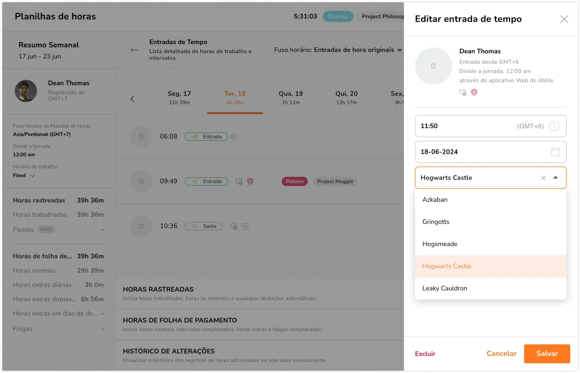Click the 5:31:03 running timer
Viewport: 580px width, 373px height.
coord(305,17)
